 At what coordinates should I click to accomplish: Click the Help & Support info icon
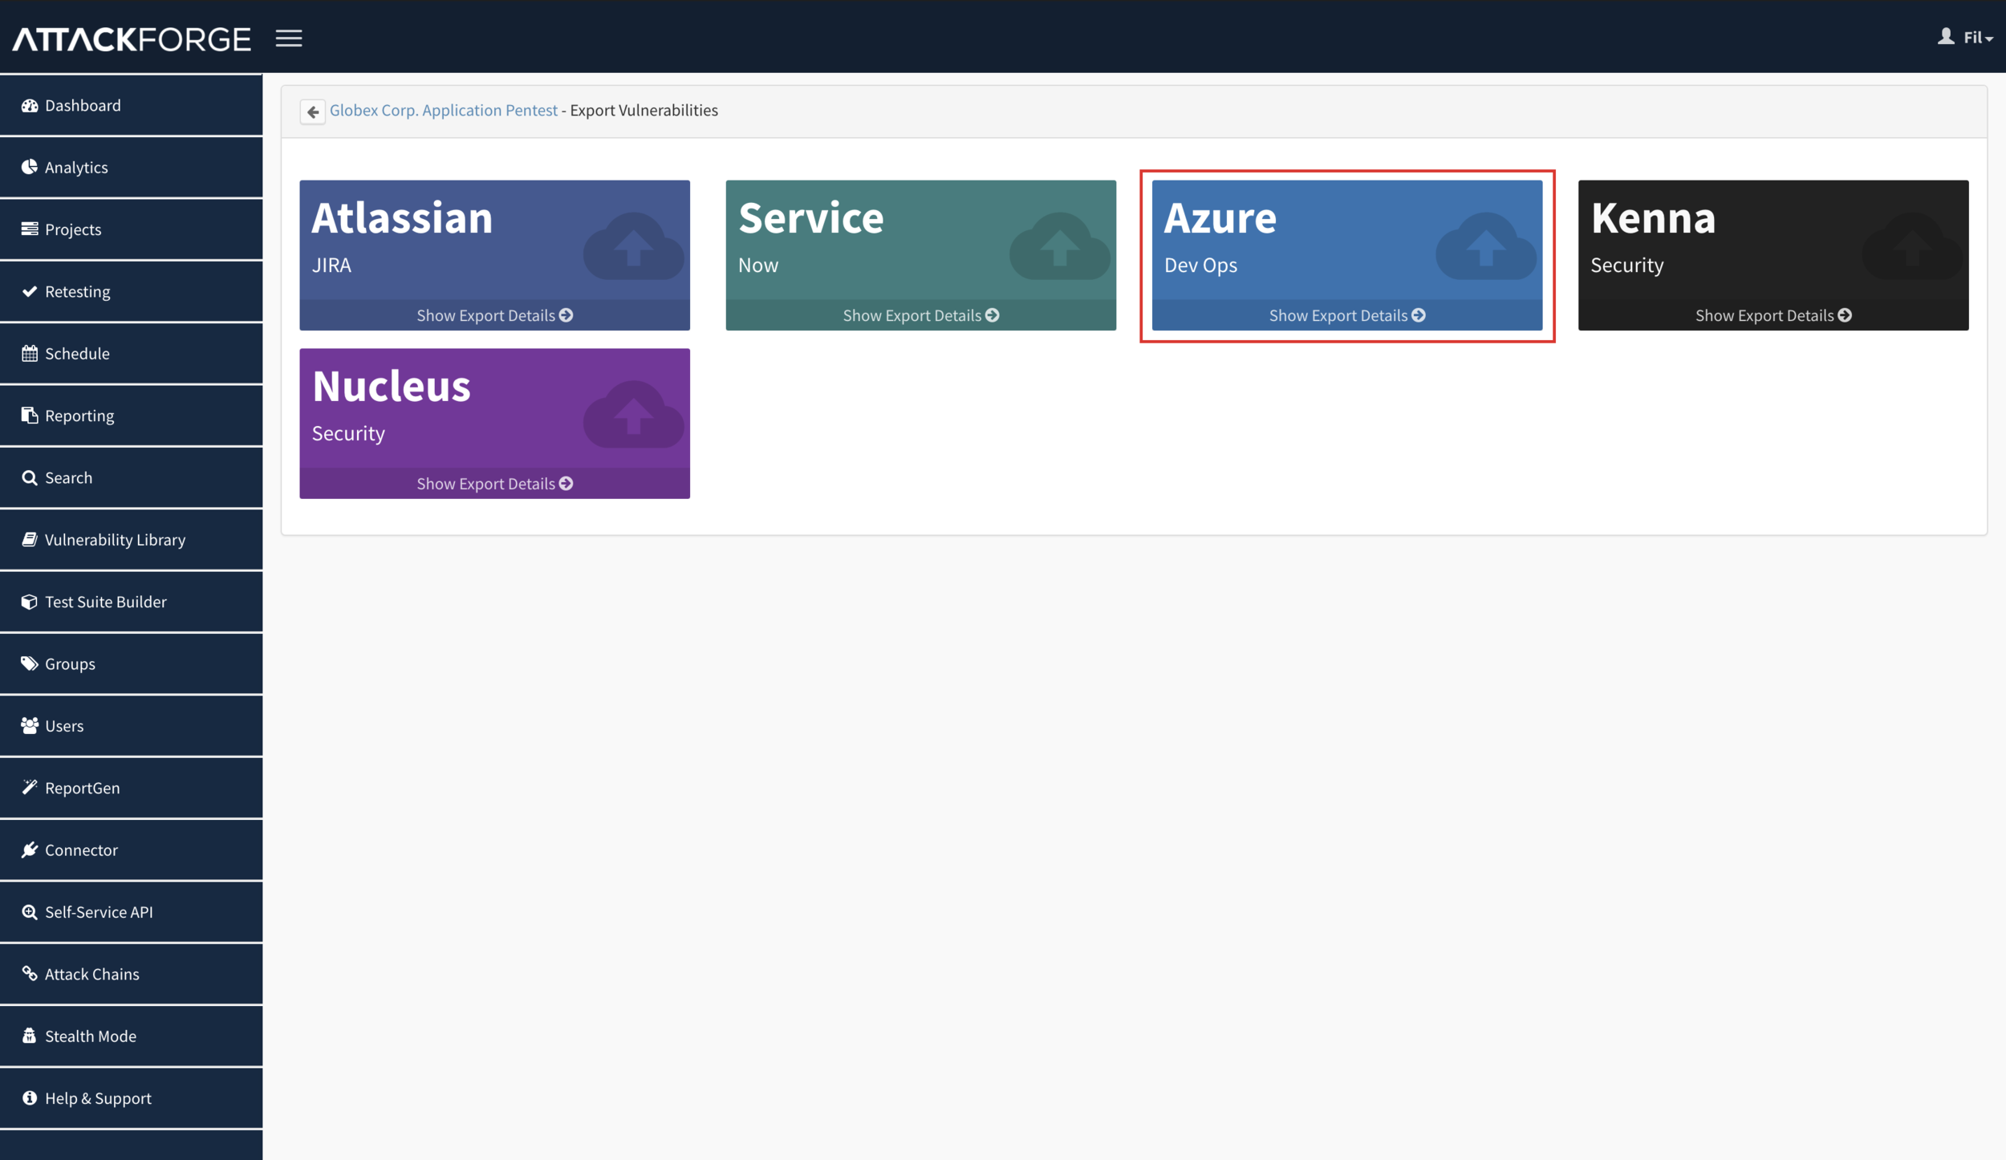30,1097
